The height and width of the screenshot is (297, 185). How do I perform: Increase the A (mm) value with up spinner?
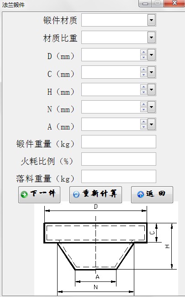tap(144, 122)
